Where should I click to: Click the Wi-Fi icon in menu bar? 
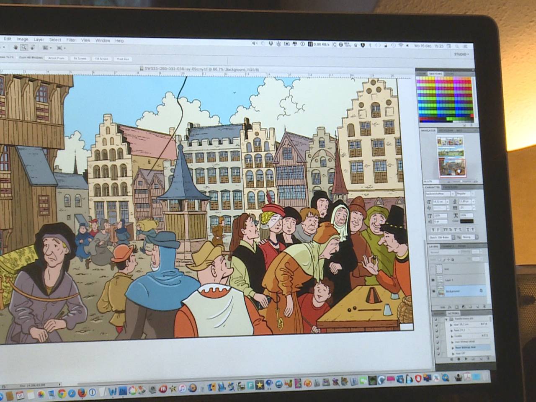tap(400, 45)
